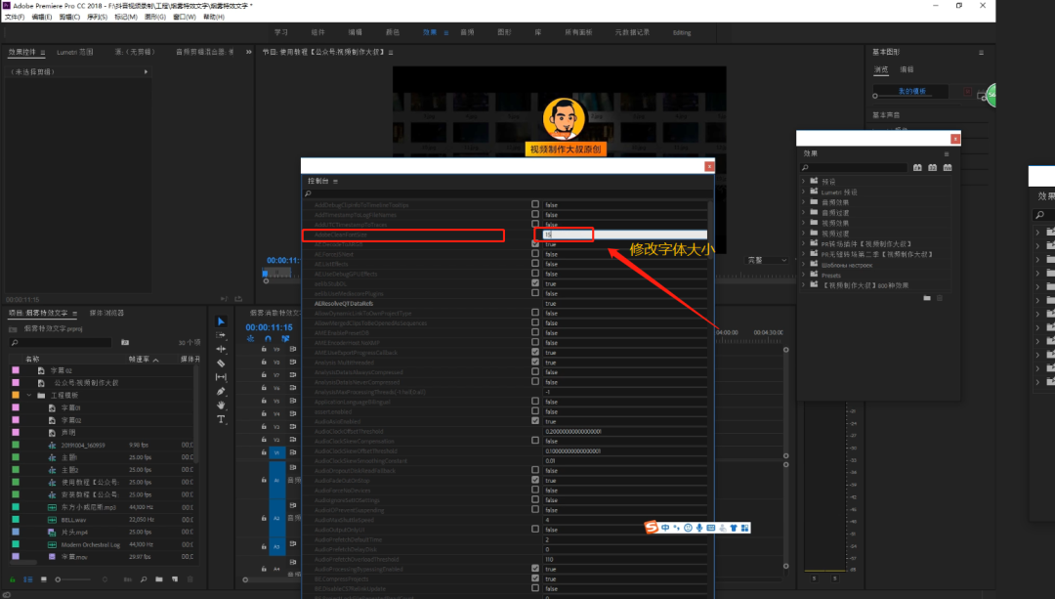Expand the 音频效果 effects folder
1055x599 pixels.
tap(803, 202)
